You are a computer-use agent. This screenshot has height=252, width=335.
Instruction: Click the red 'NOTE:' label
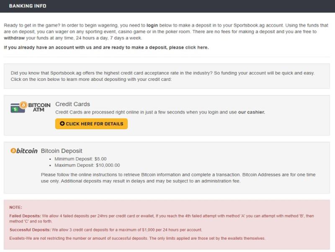(x=16, y=207)
